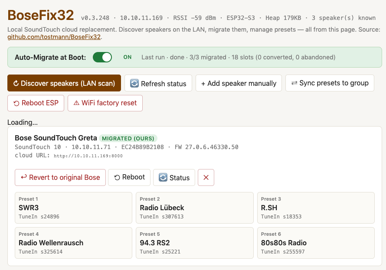The width and height of the screenshot is (386, 270).
Task: Click Revert to original Bose button
Action: click(x=60, y=177)
